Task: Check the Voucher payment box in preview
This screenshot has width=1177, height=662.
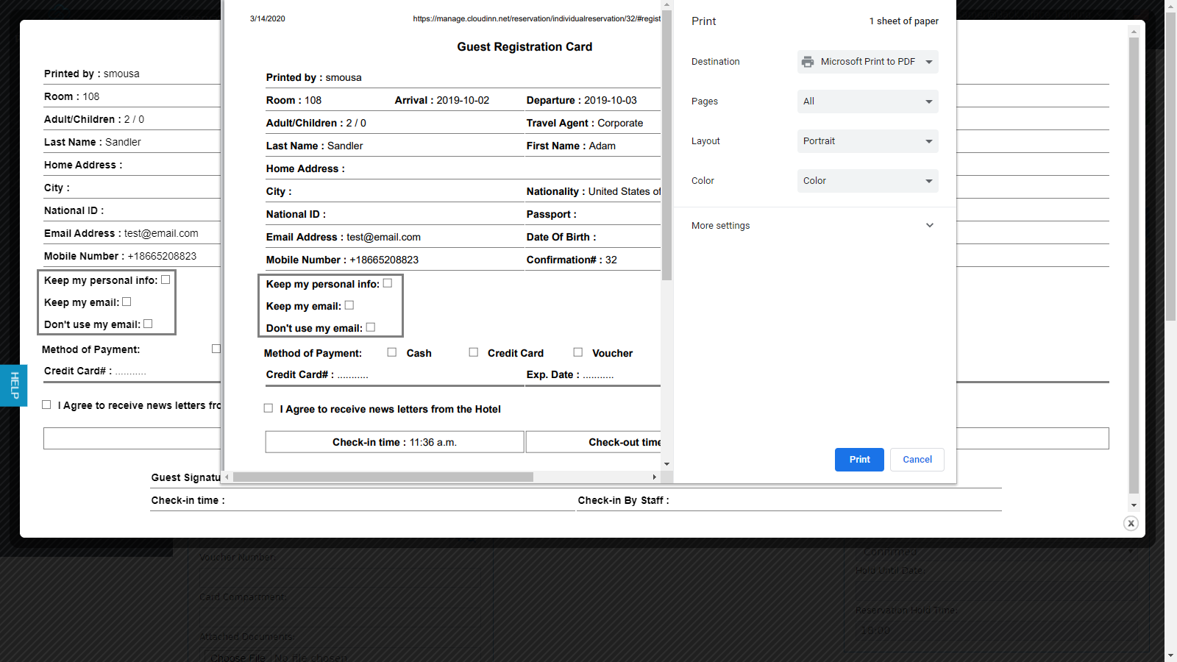Action: 578,352
